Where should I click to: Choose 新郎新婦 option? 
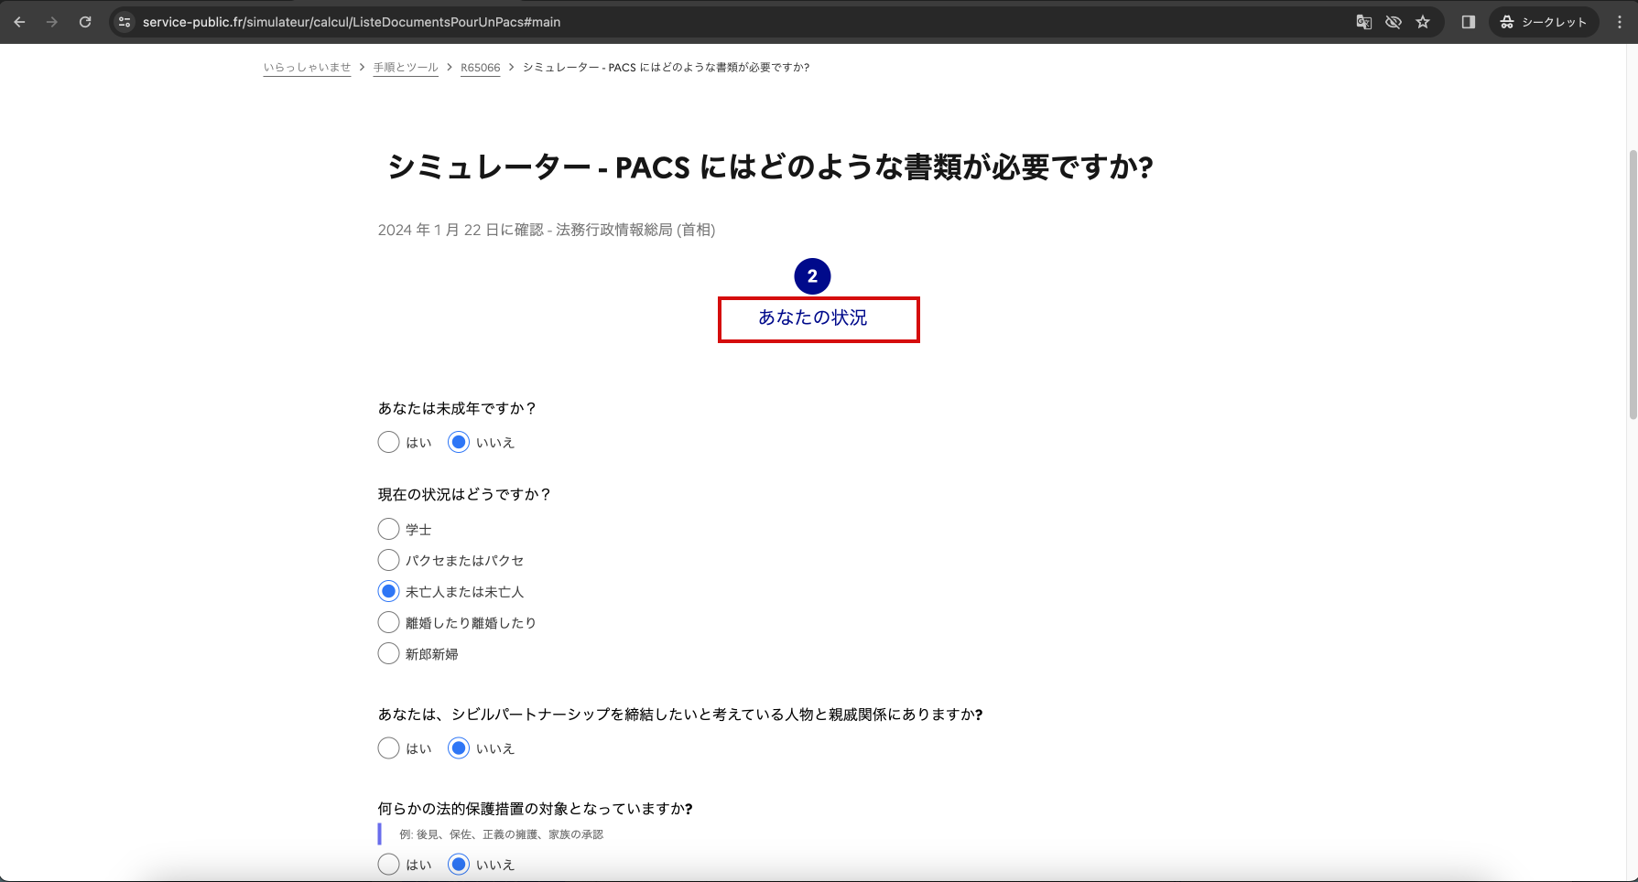pyautogui.click(x=389, y=654)
